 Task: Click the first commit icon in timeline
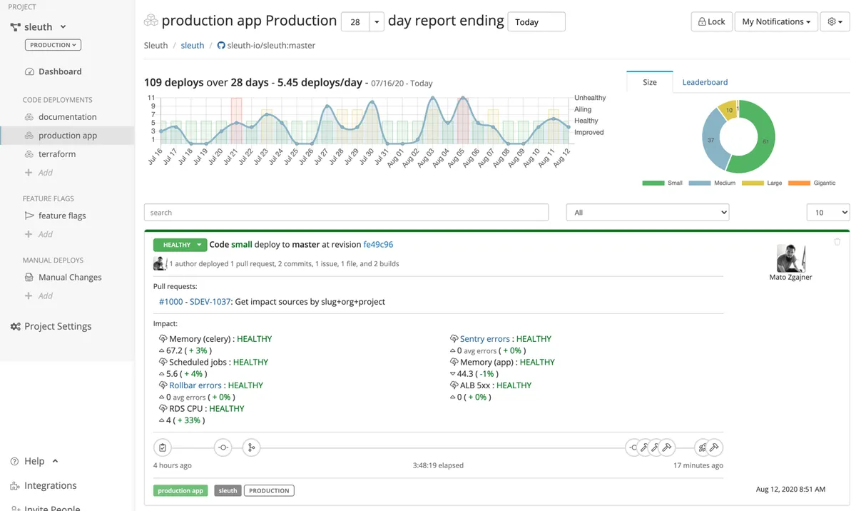coord(223,447)
